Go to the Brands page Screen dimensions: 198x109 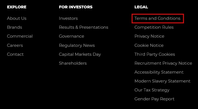pyautogui.click(x=15, y=27)
